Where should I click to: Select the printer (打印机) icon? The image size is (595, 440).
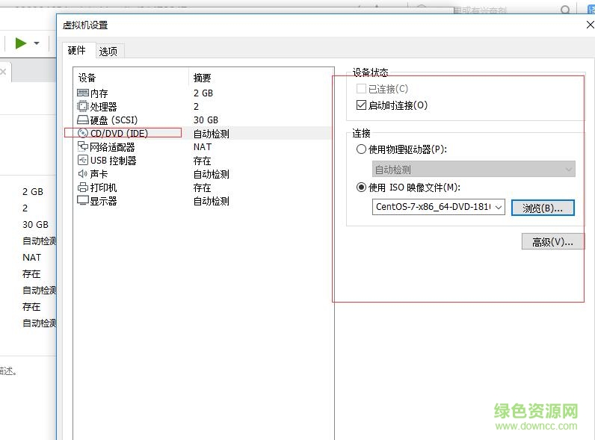(x=82, y=188)
